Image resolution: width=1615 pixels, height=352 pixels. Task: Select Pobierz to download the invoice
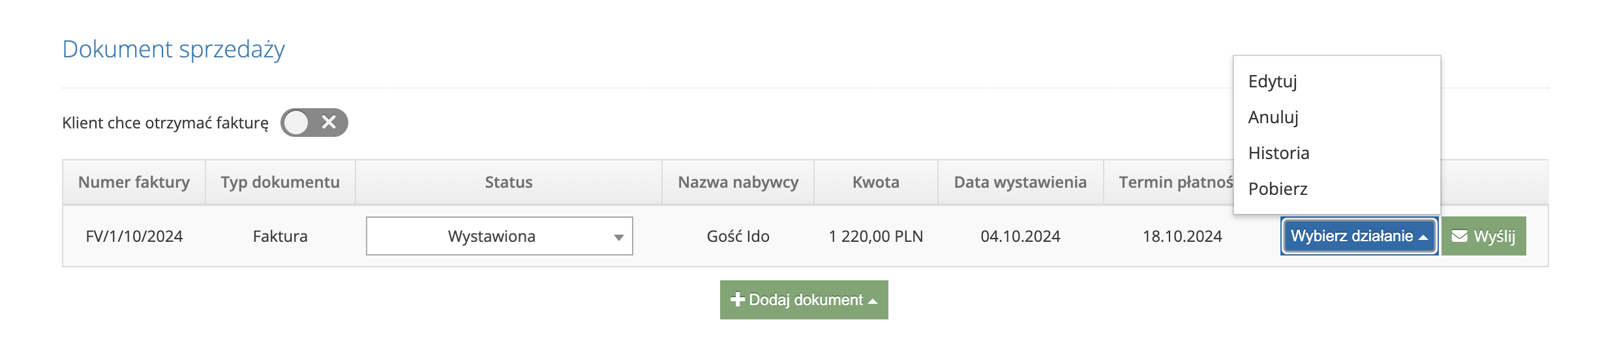[1278, 189]
